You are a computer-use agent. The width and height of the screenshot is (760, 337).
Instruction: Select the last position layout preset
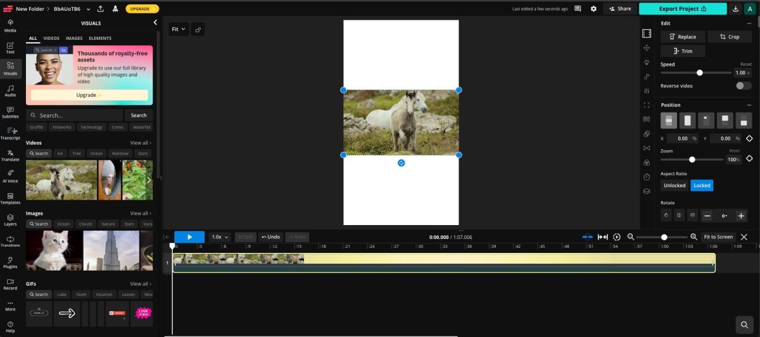[744, 120]
